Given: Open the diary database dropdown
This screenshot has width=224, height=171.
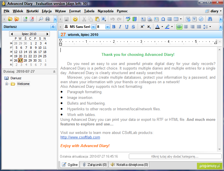Looking at the screenshot, I should pos(213,11).
